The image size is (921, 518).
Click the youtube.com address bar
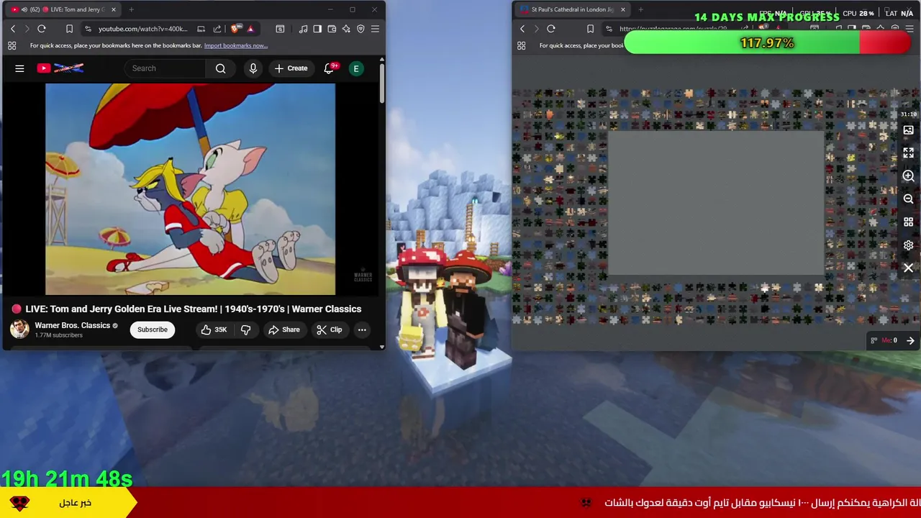click(142, 29)
